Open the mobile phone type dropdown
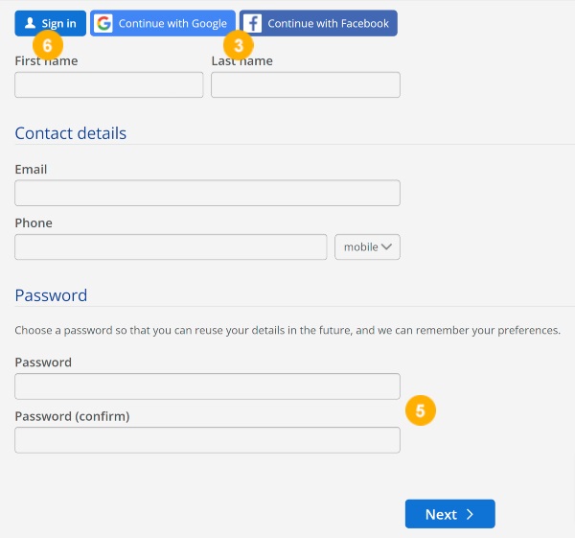 pos(367,247)
